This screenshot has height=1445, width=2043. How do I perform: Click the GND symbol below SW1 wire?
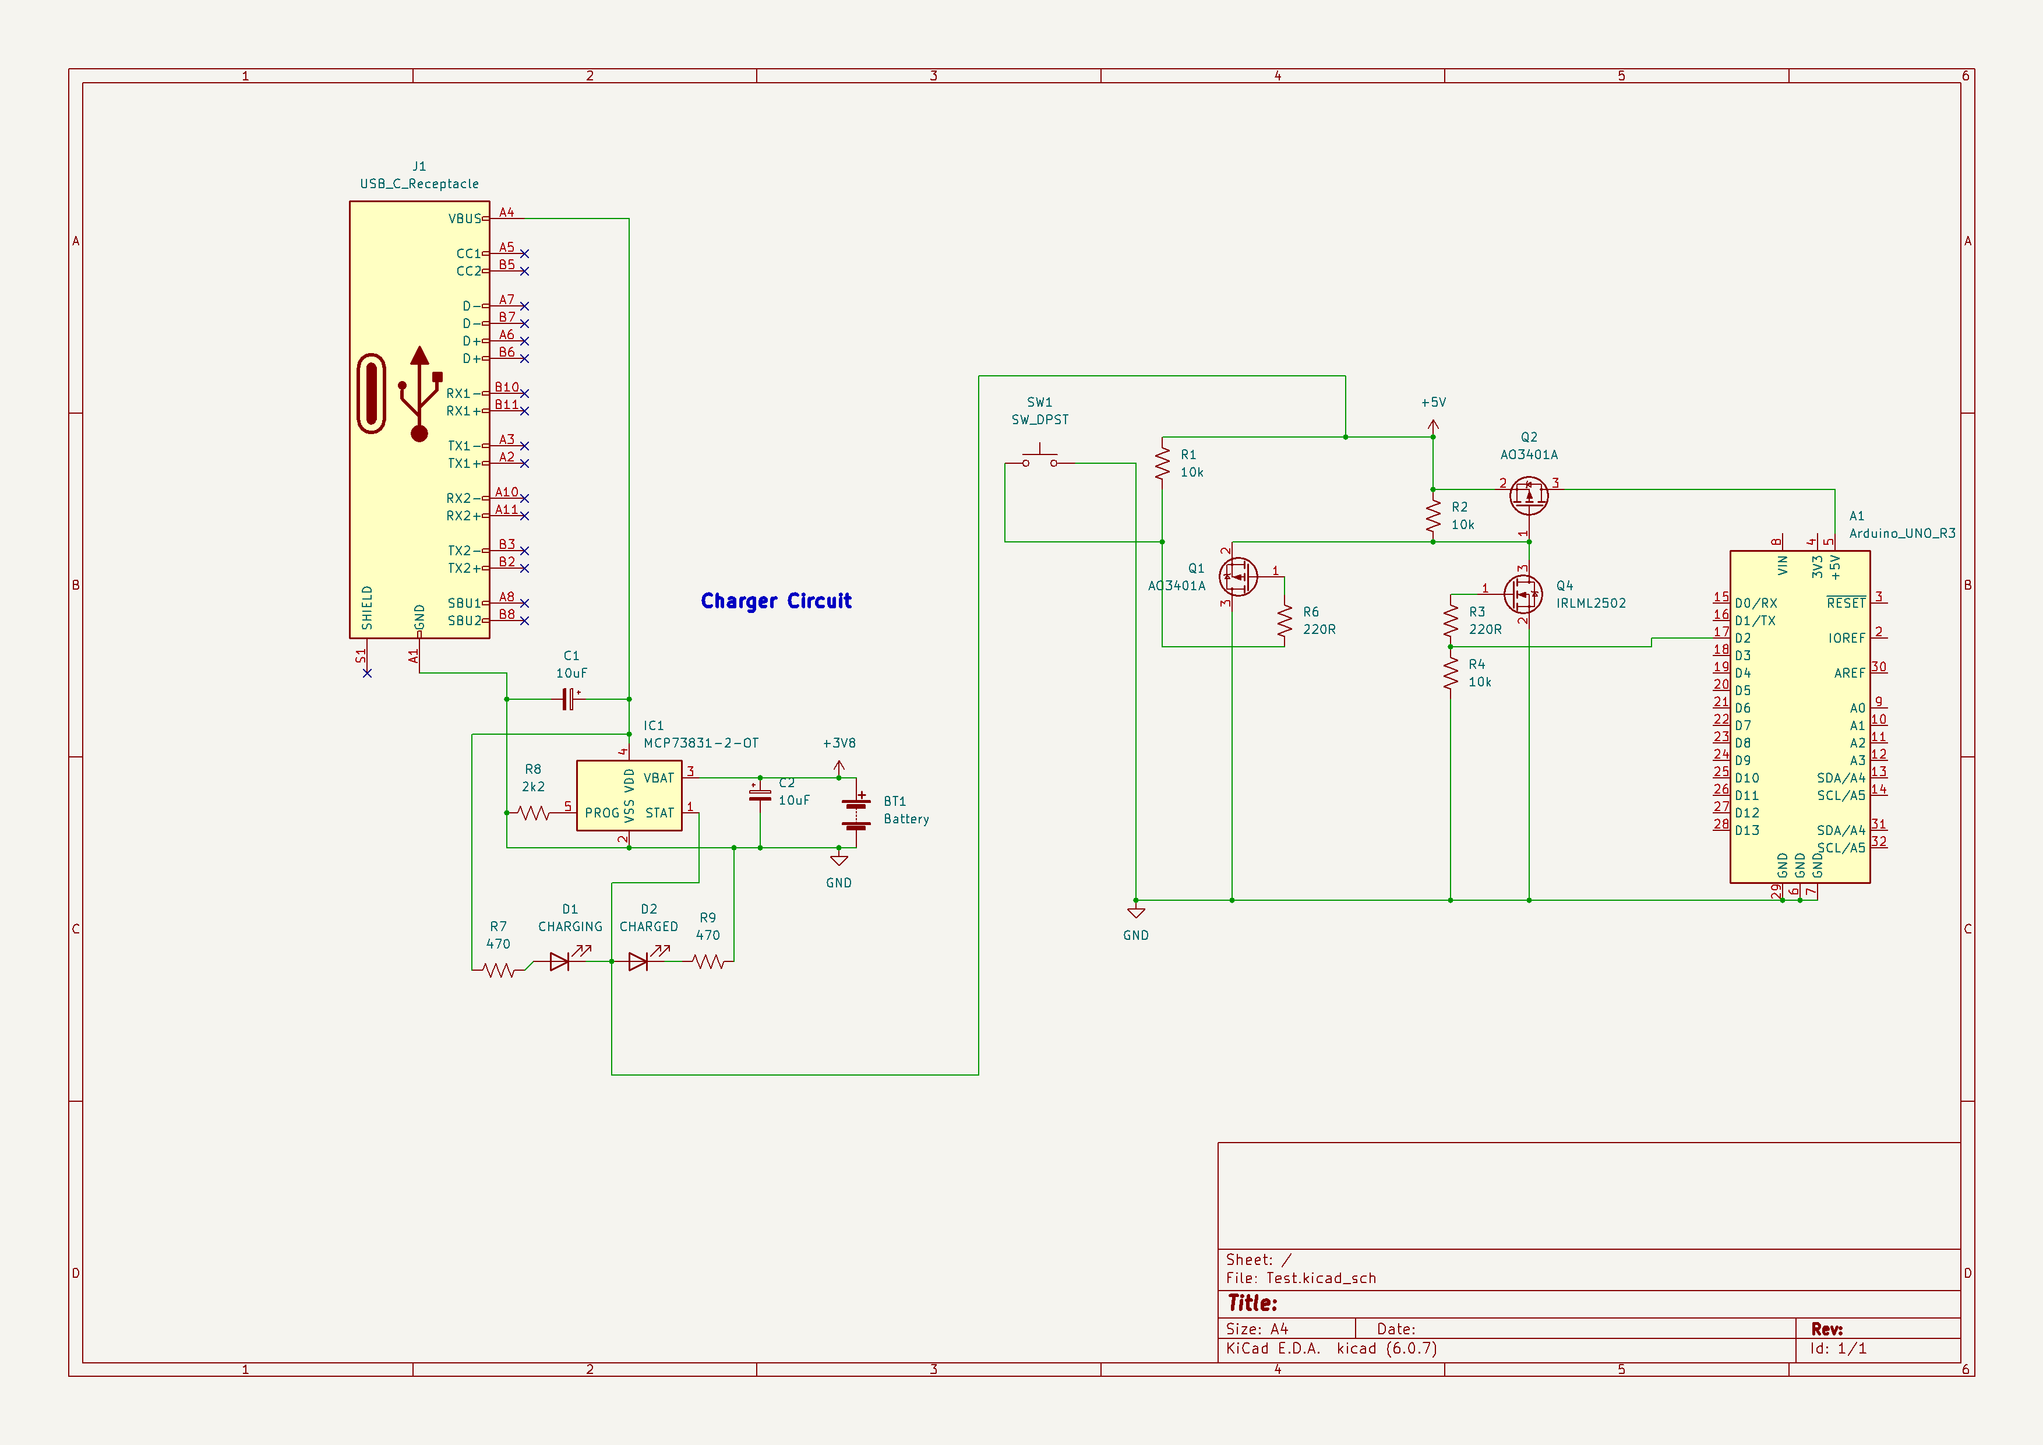(x=1135, y=913)
